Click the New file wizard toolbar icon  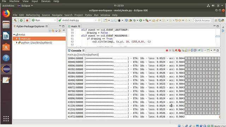coord(106,20)
